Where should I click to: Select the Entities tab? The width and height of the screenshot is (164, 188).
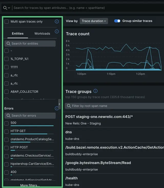click(18, 34)
